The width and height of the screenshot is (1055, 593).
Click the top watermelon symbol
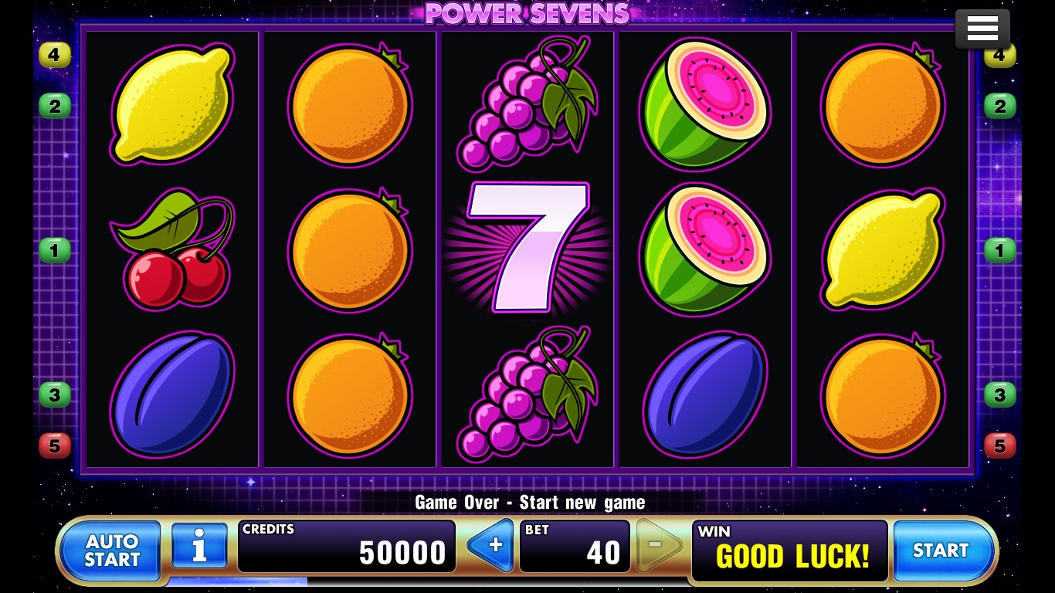[x=704, y=104]
